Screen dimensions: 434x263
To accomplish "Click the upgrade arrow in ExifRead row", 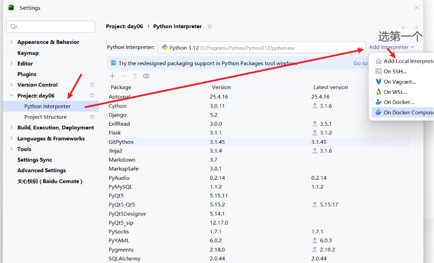I will [315, 123].
